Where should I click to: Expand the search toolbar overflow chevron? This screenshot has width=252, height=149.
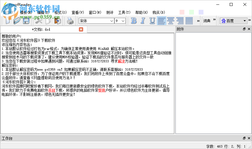[x=249, y=20]
